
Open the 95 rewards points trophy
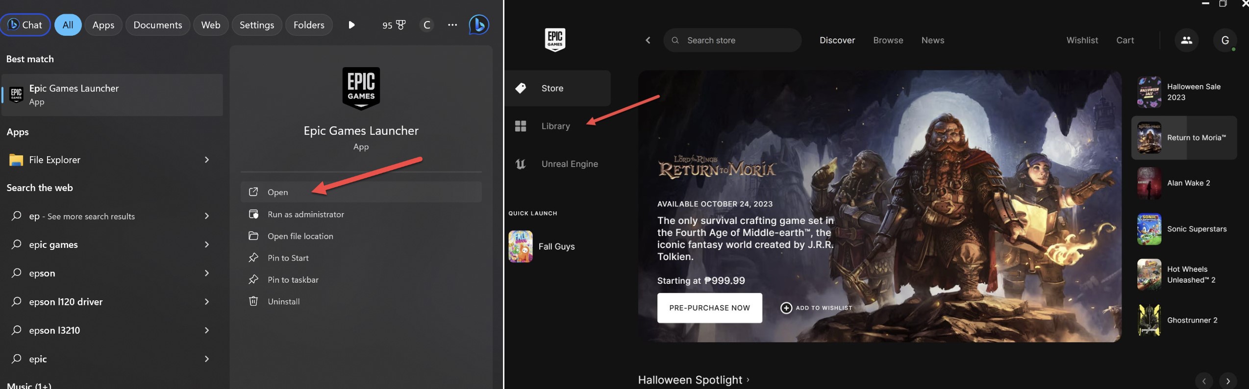[394, 25]
